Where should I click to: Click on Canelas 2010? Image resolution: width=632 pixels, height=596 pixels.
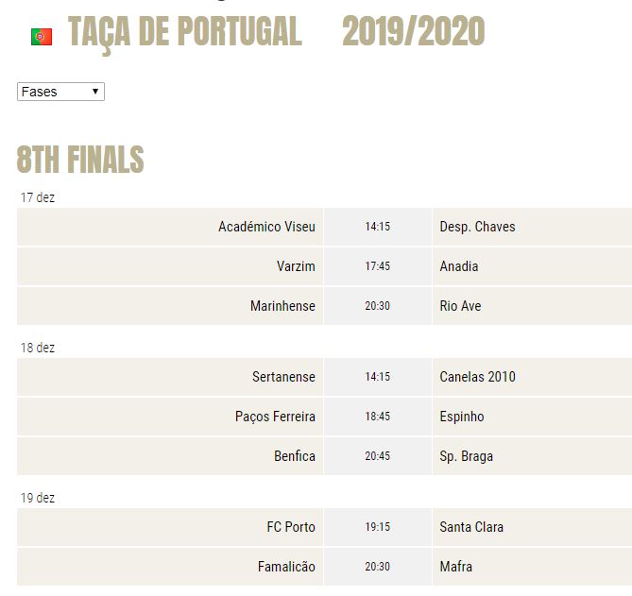point(477,376)
